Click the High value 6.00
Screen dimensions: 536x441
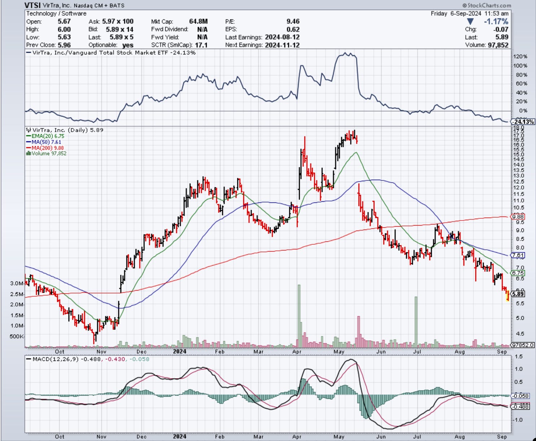64,29
